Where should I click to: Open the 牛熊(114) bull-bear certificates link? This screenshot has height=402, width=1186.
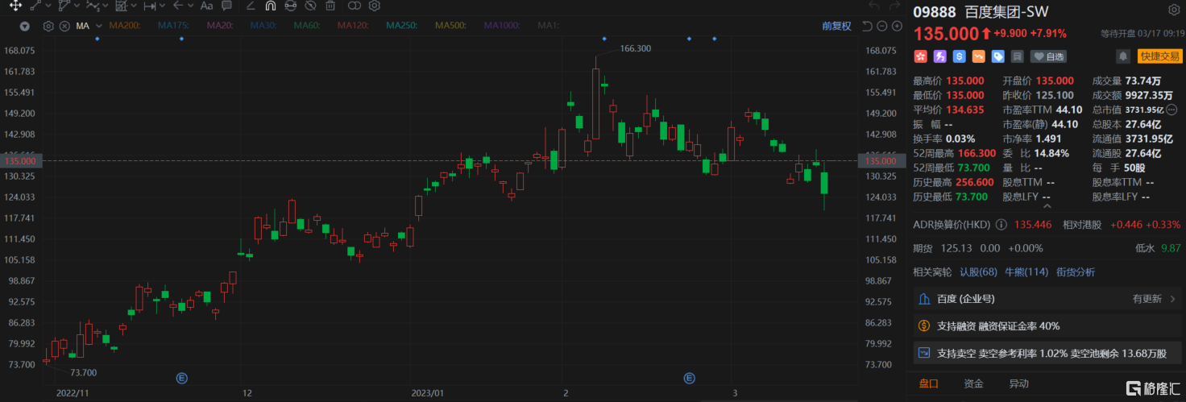coord(1026,272)
